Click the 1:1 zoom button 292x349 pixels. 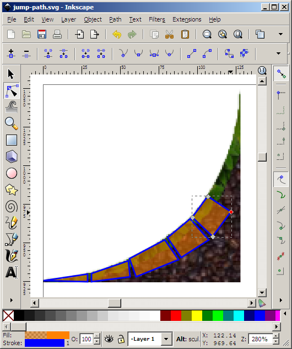click(x=262, y=71)
